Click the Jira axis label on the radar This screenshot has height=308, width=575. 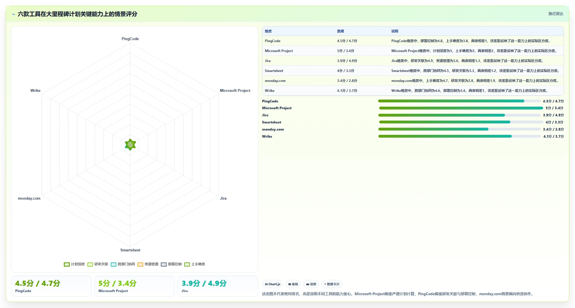coord(223,199)
